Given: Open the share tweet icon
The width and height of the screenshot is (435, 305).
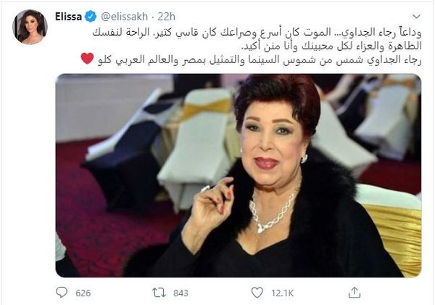Looking at the screenshot, I should (355, 293).
